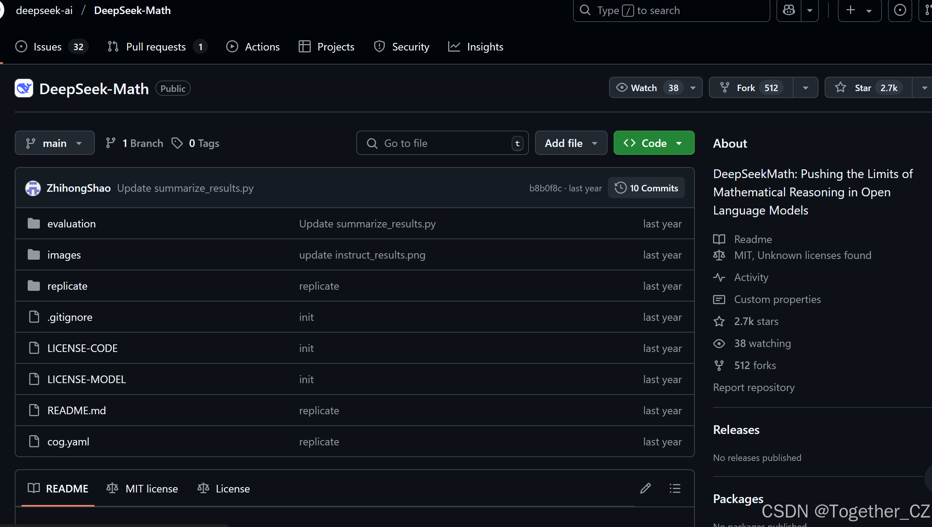This screenshot has width=932, height=527.
Task: Expand the green Code dropdown
Action: click(653, 143)
